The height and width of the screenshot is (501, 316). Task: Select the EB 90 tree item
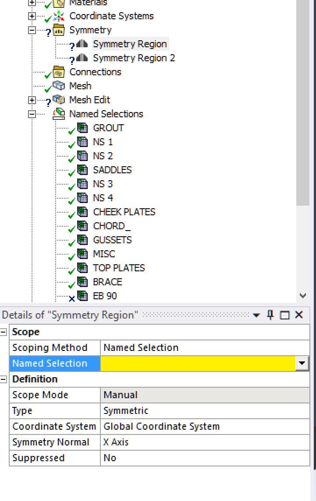105,296
